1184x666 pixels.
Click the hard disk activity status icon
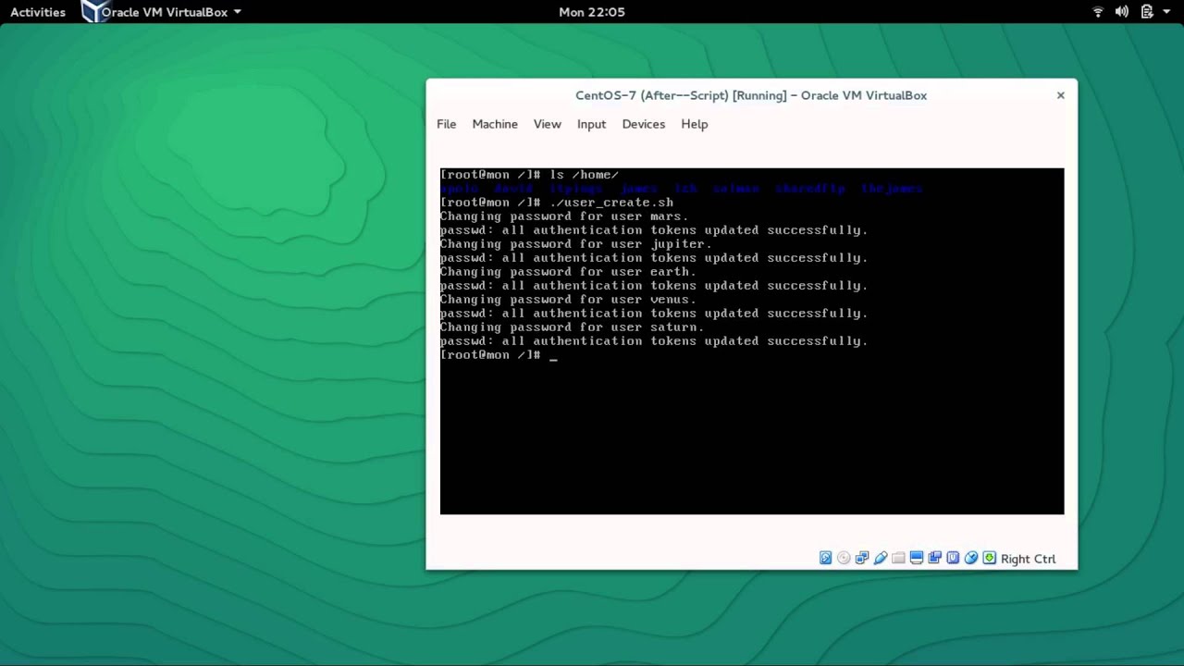pyautogui.click(x=825, y=558)
